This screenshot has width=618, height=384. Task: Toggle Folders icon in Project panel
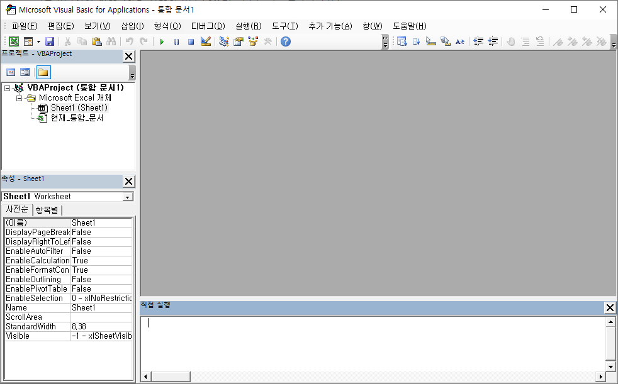pos(43,72)
